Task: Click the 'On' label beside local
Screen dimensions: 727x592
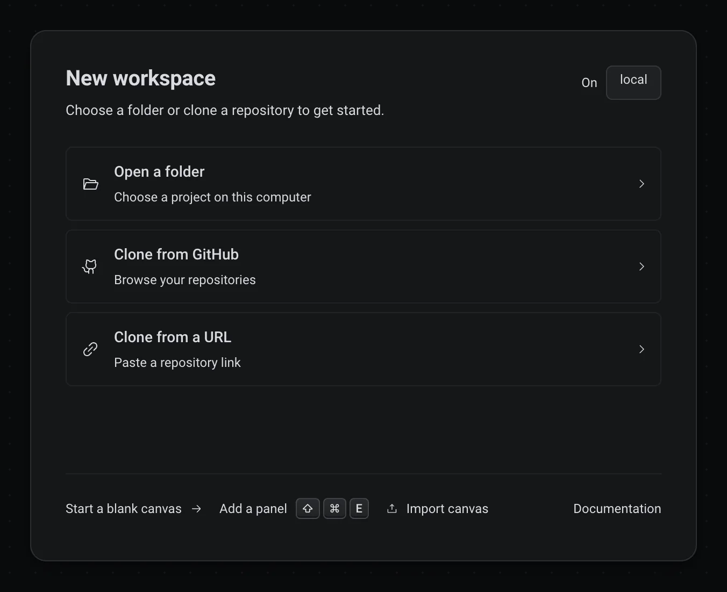Action: 589,83
